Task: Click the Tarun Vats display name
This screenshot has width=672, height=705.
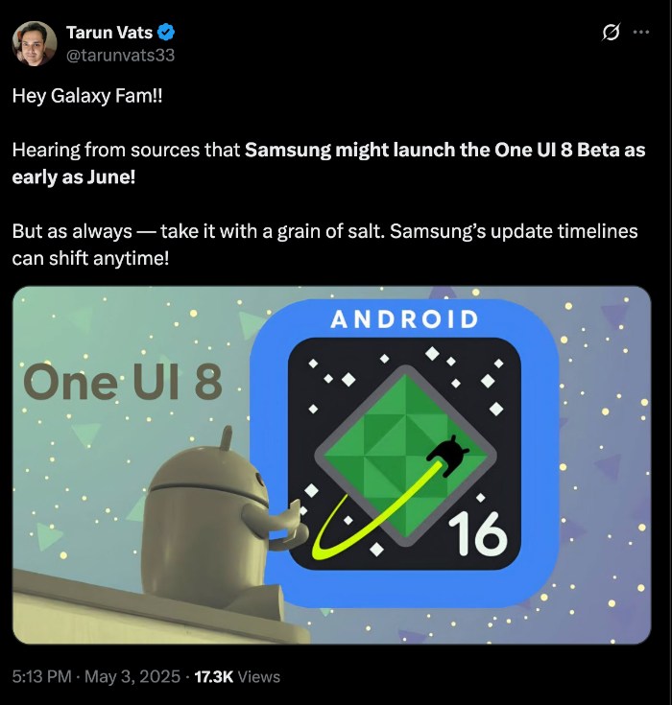Action: [x=109, y=33]
